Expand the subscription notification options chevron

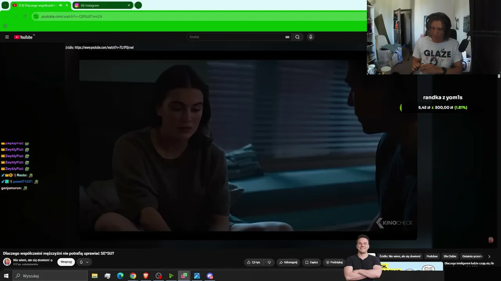pyautogui.click(x=87, y=262)
